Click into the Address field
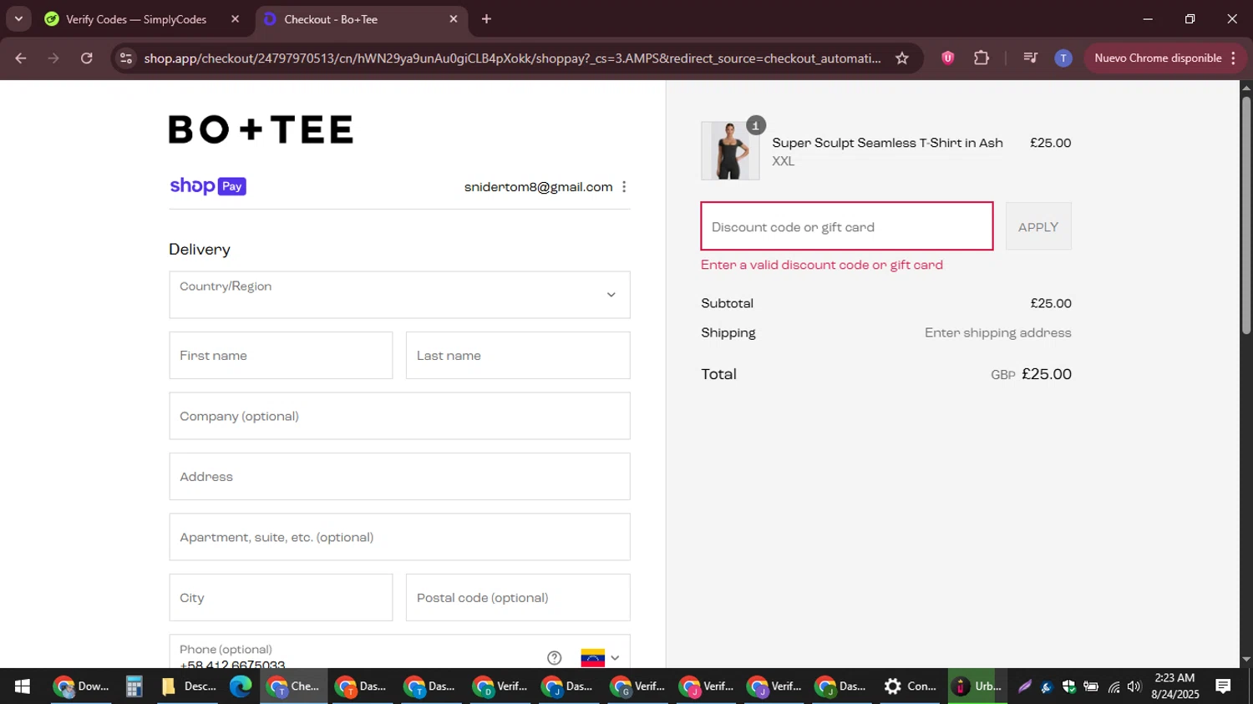This screenshot has height=704, width=1253. point(399,477)
